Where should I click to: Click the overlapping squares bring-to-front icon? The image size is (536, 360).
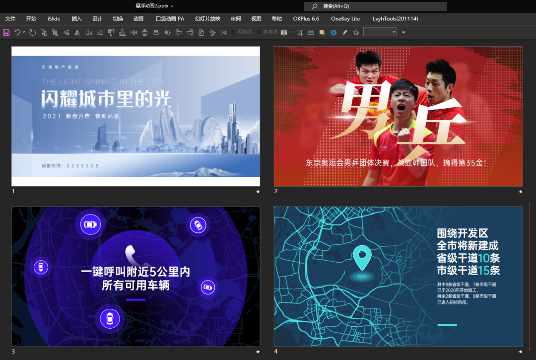[x=55, y=32]
